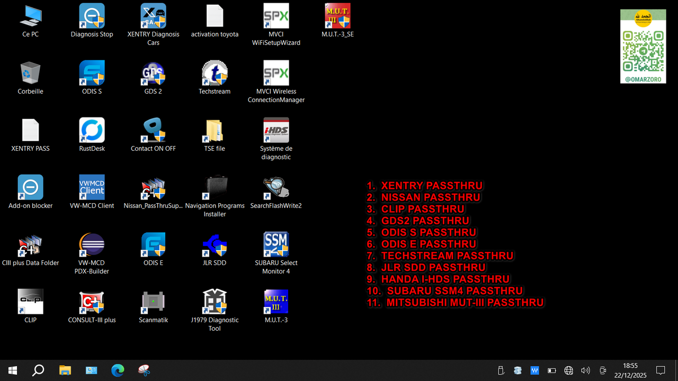The height and width of the screenshot is (381, 678).
Task: Launch the VW-MCD Client shortcut
Action: point(92,193)
